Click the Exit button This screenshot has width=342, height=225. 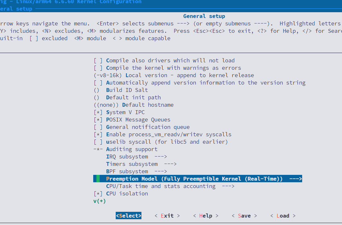(x=167, y=216)
